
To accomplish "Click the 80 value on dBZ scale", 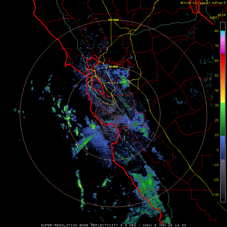I will pos(217,31).
